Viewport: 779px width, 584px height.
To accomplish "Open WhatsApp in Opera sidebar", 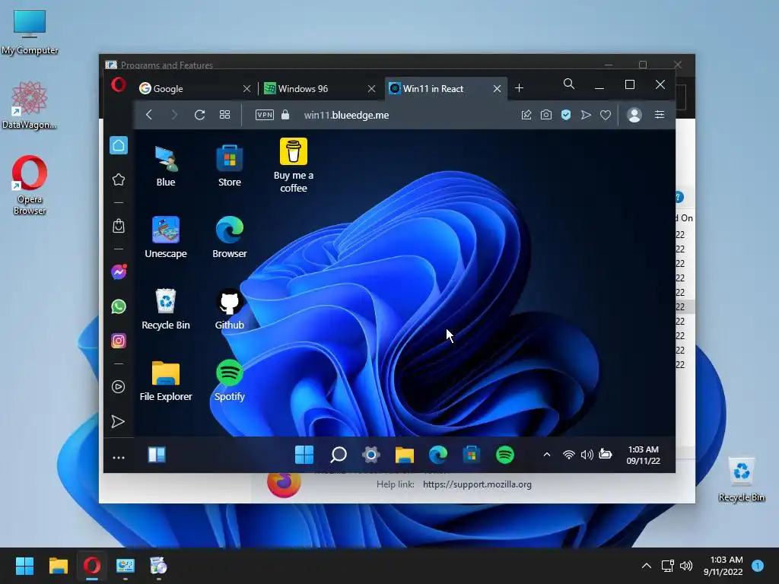I will pyautogui.click(x=119, y=306).
